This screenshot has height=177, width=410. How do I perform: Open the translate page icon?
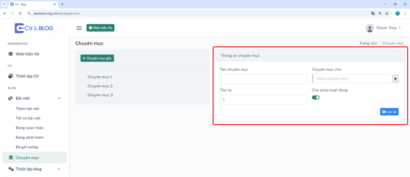click(x=373, y=13)
